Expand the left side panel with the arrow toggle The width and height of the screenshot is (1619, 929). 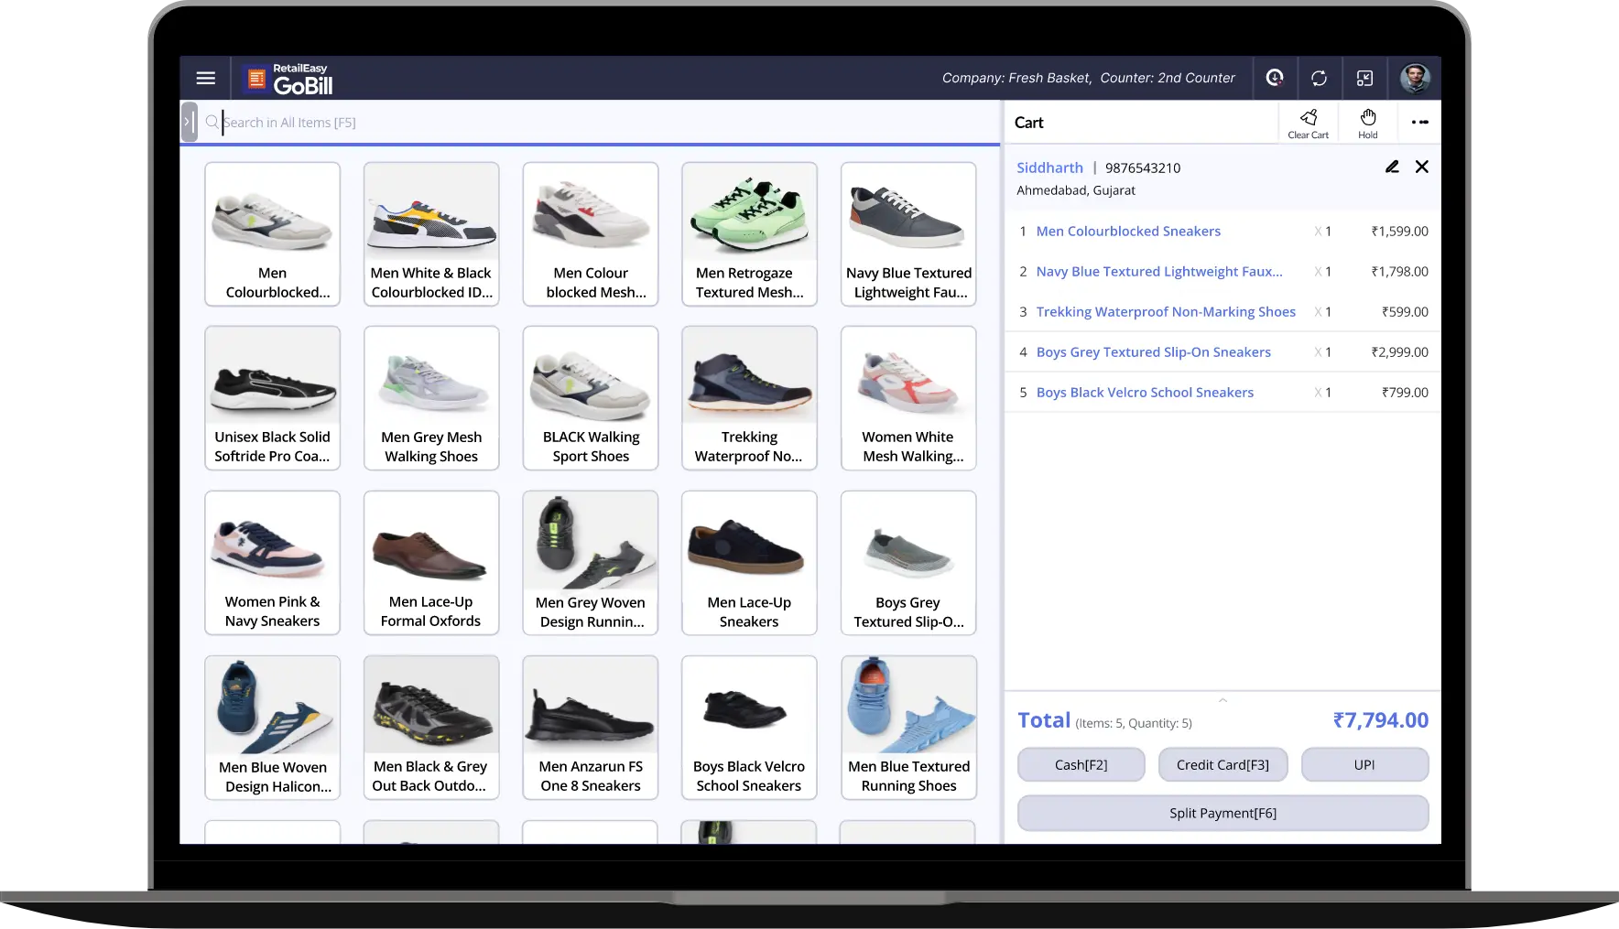[x=190, y=122]
